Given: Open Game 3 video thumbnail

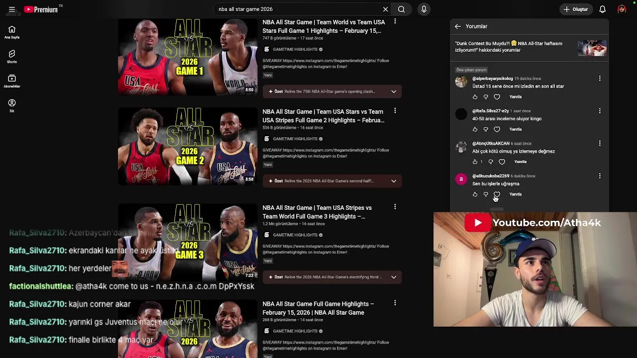Looking at the screenshot, I should click(x=188, y=242).
